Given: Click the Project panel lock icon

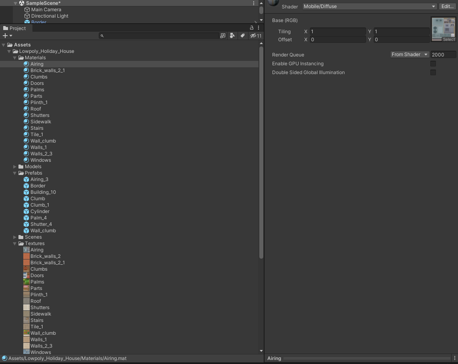Looking at the screenshot, I should point(252,28).
